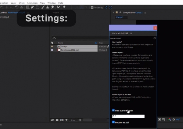Click the custom path text field
Viewport: 183px width, 129px height.
coord(128,116)
